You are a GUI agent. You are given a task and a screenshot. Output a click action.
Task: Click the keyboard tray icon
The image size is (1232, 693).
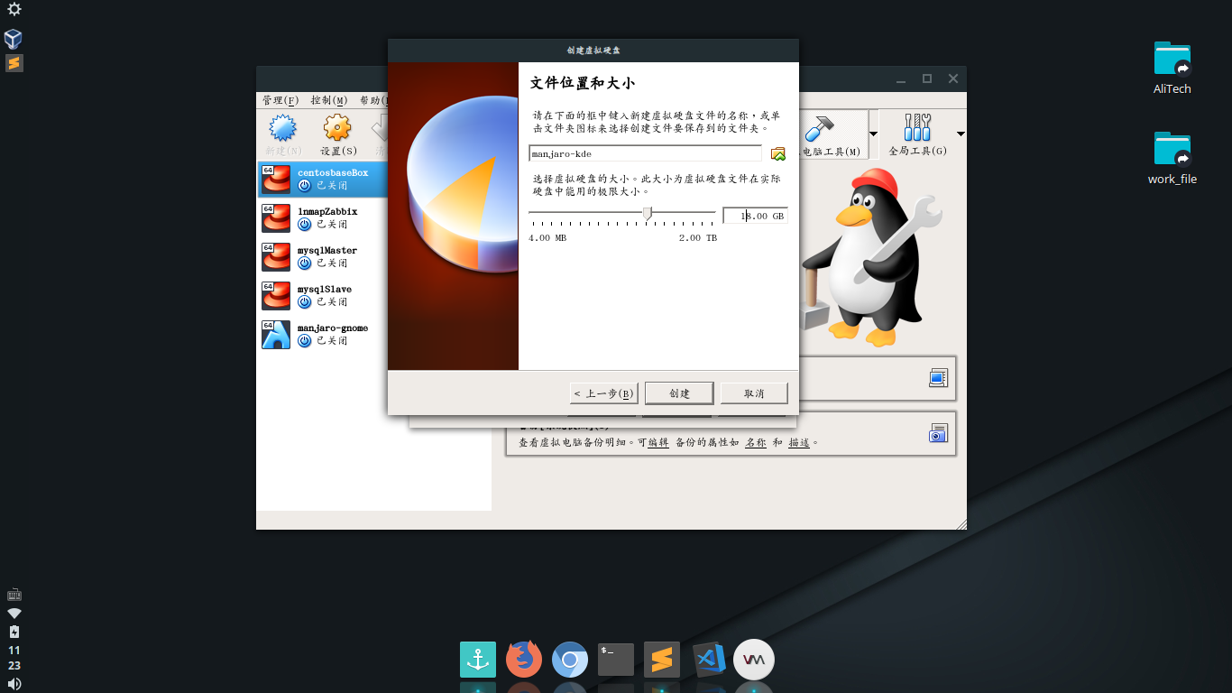click(x=14, y=595)
